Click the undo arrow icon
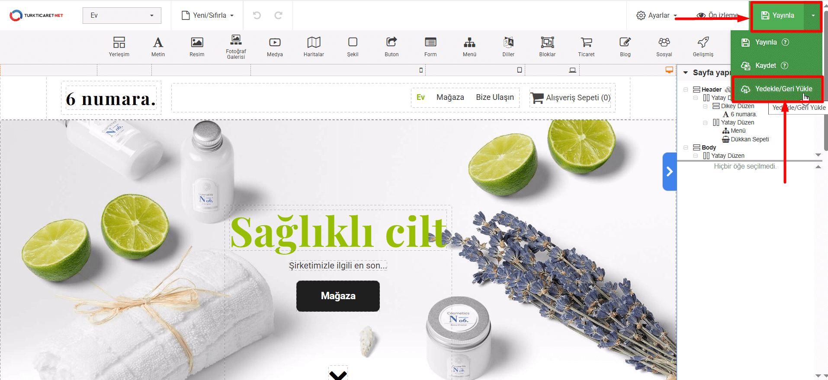 pyautogui.click(x=257, y=15)
